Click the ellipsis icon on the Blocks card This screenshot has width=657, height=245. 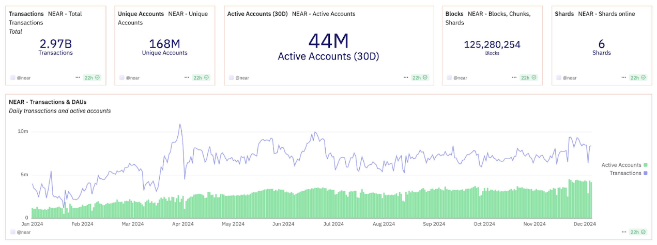[x=514, y=78]
